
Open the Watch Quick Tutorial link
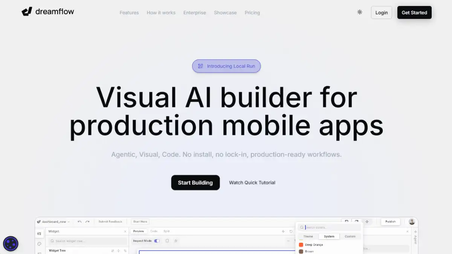(252, 183)
